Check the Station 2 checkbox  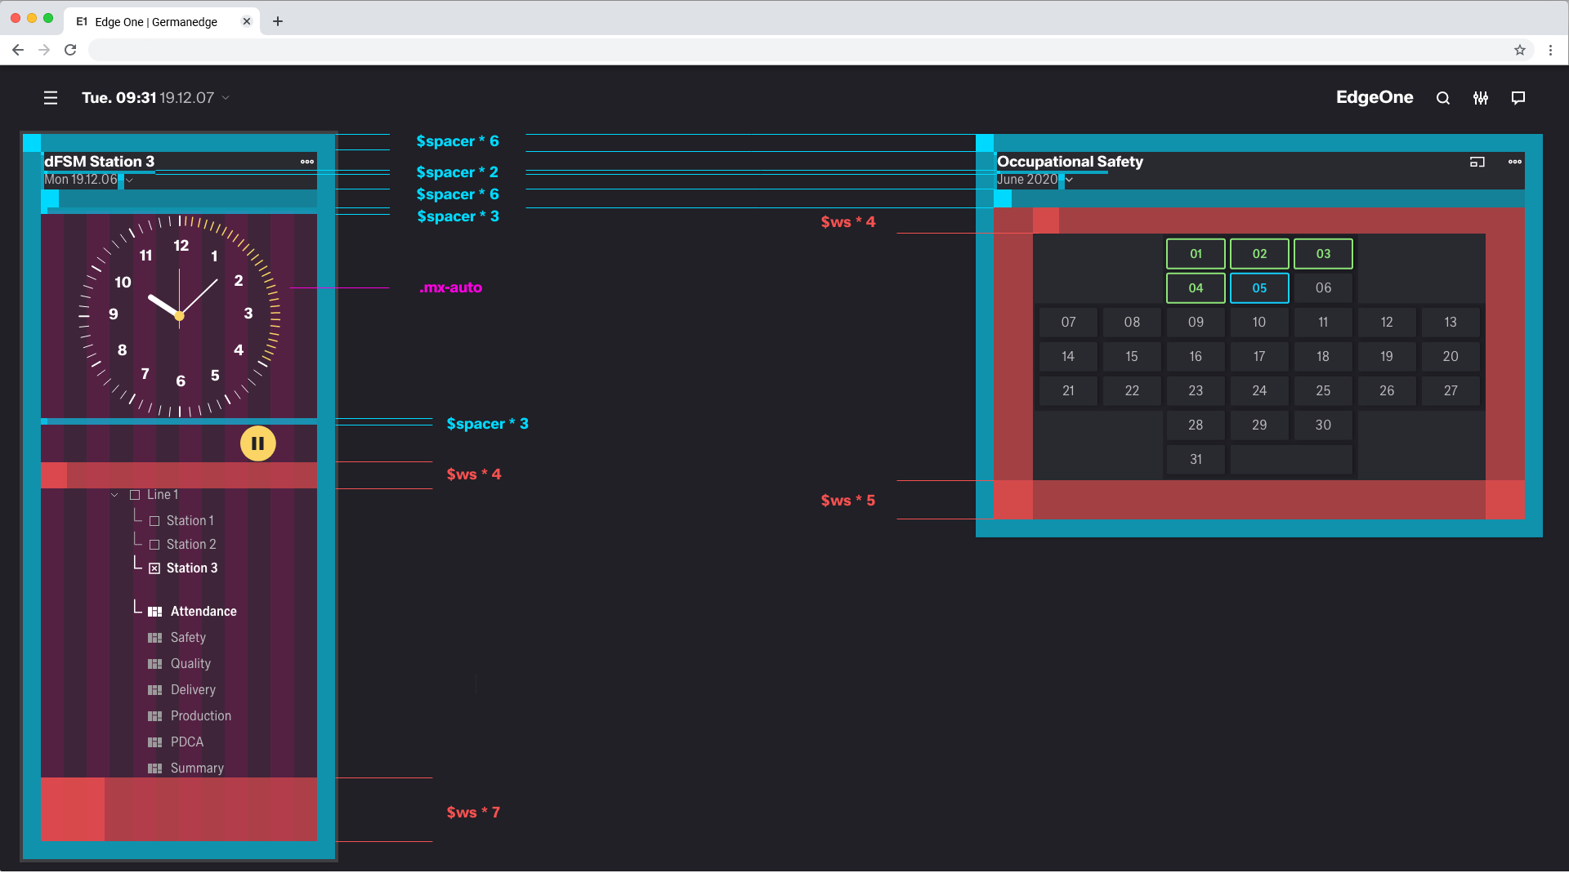tap(154, 545)
